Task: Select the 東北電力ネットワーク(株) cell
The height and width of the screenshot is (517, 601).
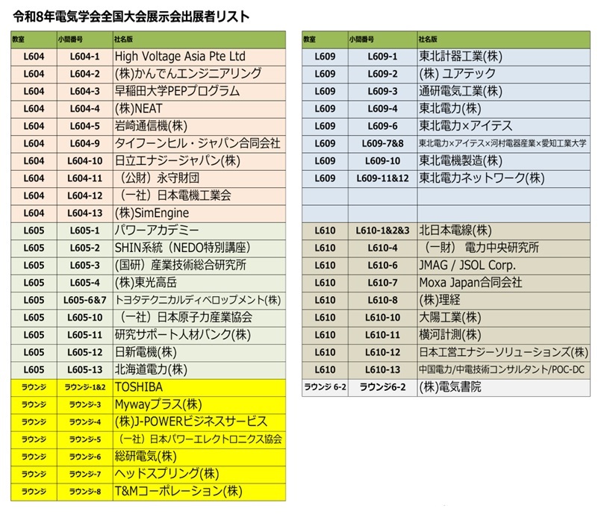Action: (482, 178)
